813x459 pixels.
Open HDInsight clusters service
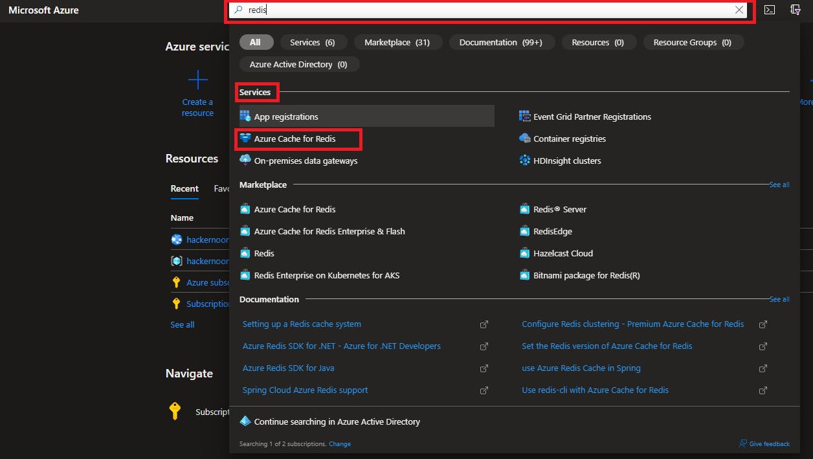[x=567, y=161]
